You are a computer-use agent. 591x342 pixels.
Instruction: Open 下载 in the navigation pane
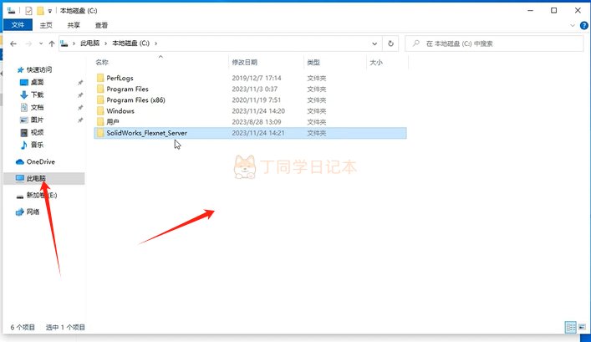pos(37,94)
